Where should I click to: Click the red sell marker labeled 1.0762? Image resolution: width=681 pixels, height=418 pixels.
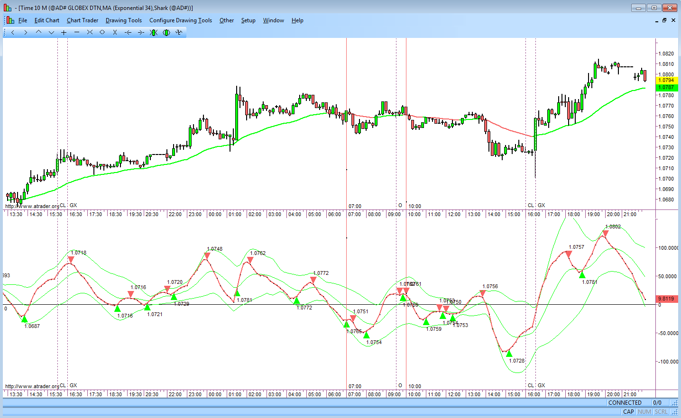coord(250,260)
